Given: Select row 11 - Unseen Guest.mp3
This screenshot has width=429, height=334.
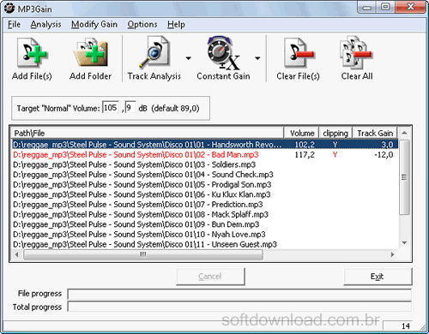Looking at the screenshot, I should tap(205, 245).
